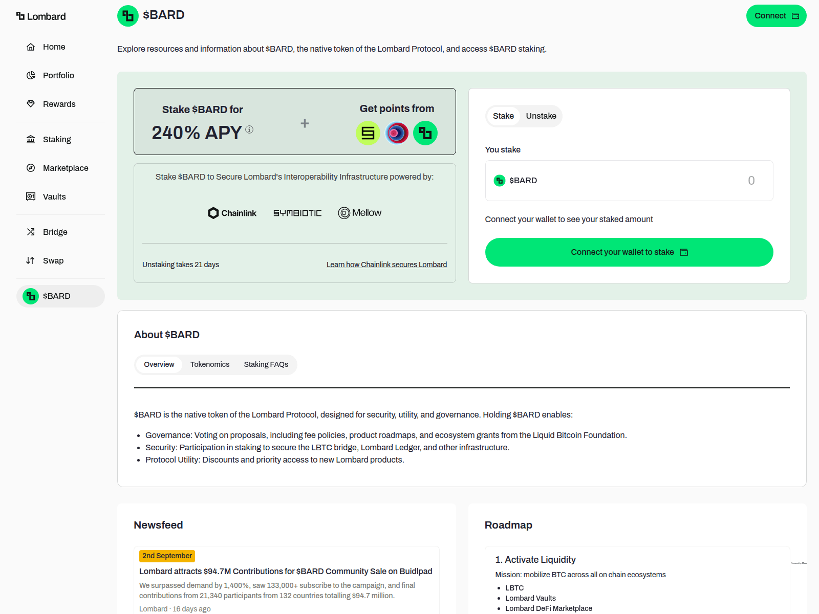This screenshot has width=819, height=614.
Task: Click Connect your wallet to stake
Action: pos(629,252)
